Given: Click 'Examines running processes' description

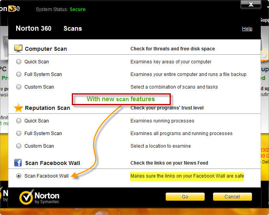Looking at the screenshot, I should pos(162,121).
